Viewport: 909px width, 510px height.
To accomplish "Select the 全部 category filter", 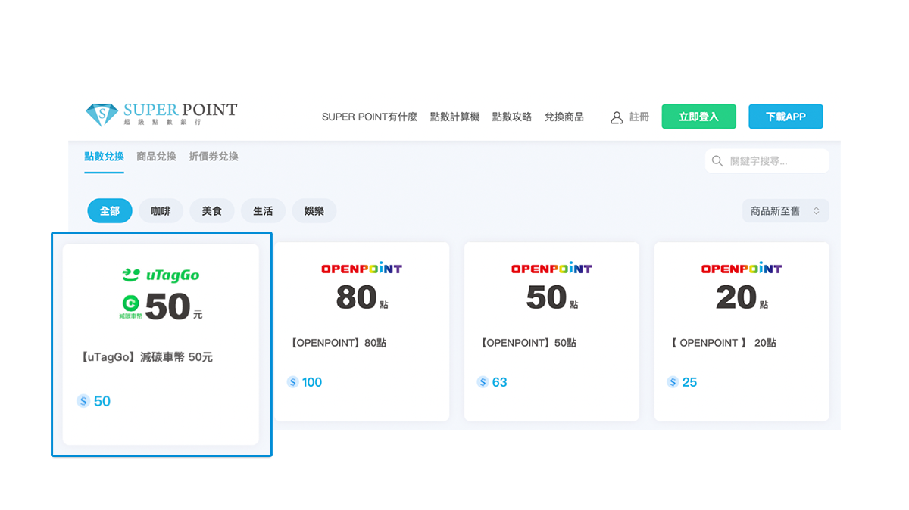I will (110, 211).
